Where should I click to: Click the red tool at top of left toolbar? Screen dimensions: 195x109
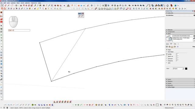coord(1,12)
